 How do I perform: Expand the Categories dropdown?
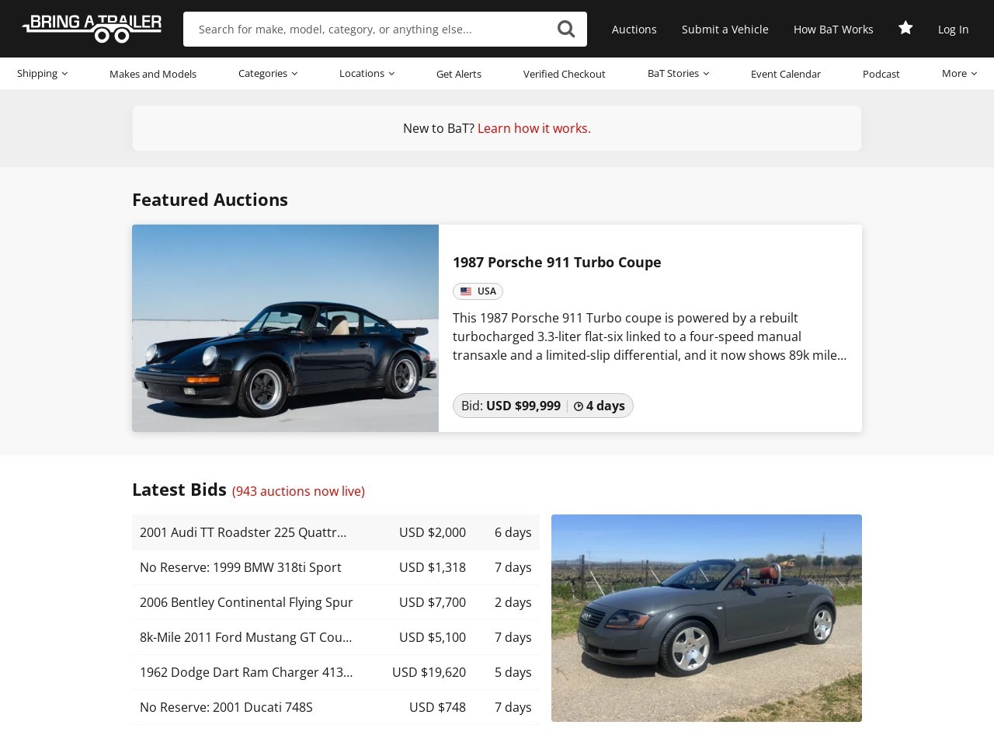click(x=268, y=73)
